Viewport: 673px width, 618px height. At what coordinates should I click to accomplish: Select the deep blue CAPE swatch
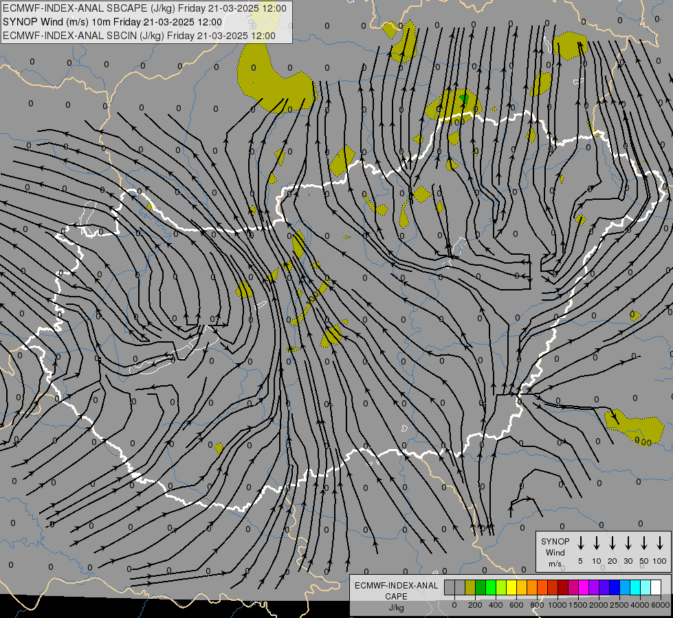click(615, 587)
